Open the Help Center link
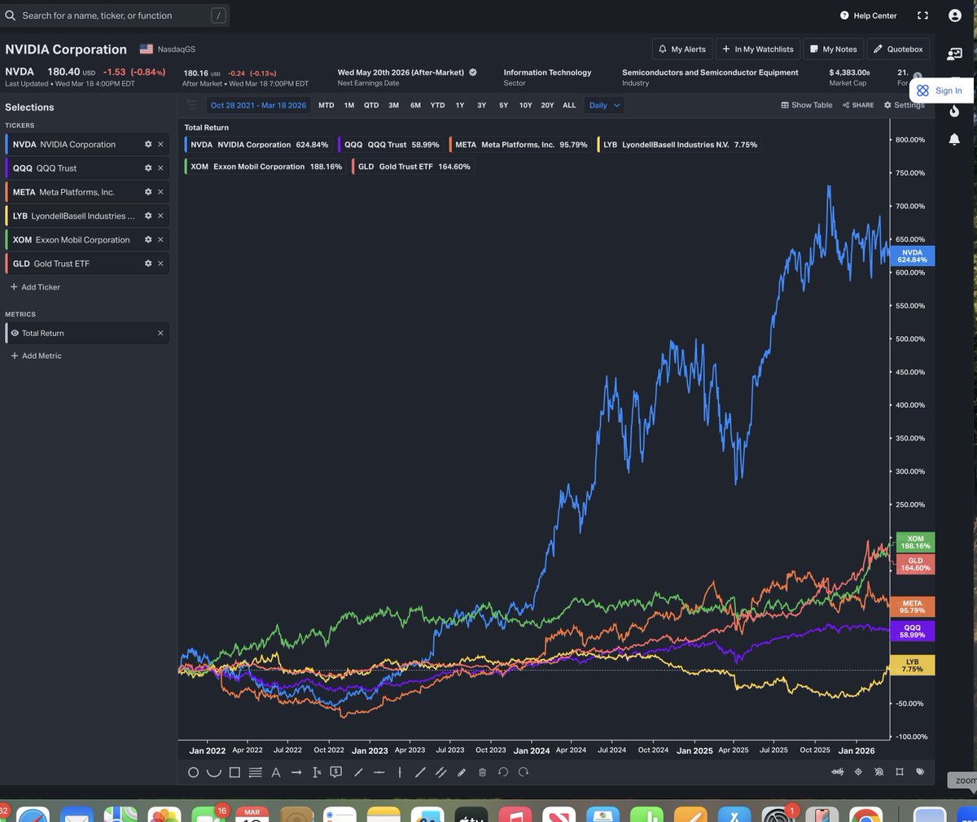 pyautogui.click(x=869, y=15)
